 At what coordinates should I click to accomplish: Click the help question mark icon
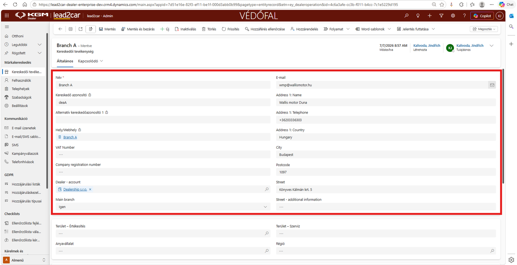[464, 15]
